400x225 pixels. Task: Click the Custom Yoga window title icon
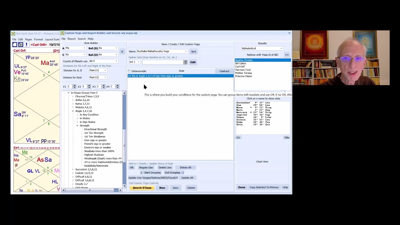pyautogui.click(x=62, y=33)
